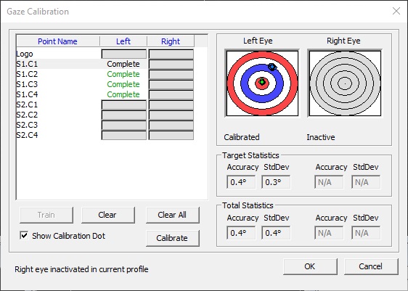Click the Right Eye heading
This screenshot has width=408, height=291.
point(343,41)
